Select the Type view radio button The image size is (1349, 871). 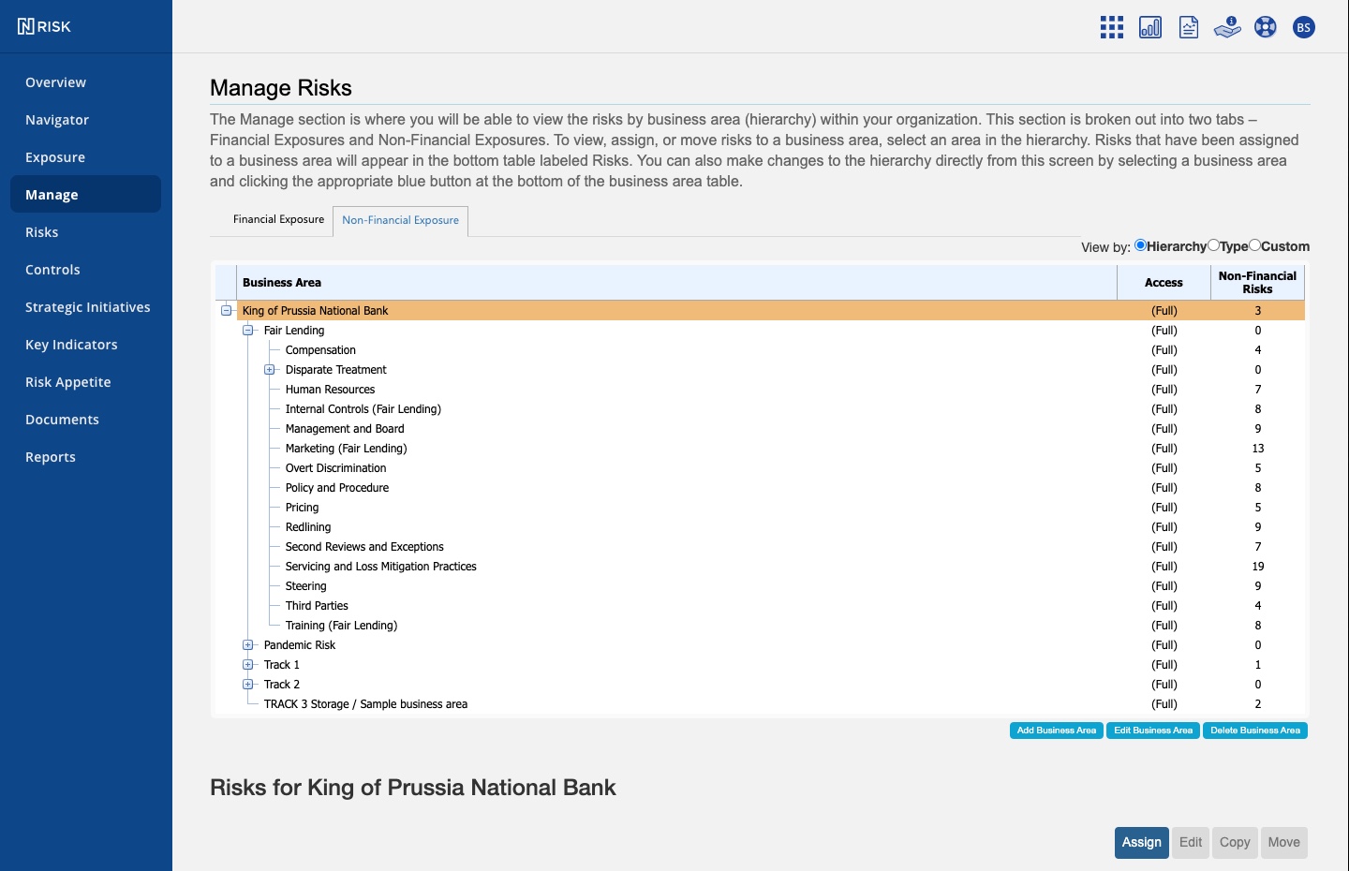[1214, 245]
